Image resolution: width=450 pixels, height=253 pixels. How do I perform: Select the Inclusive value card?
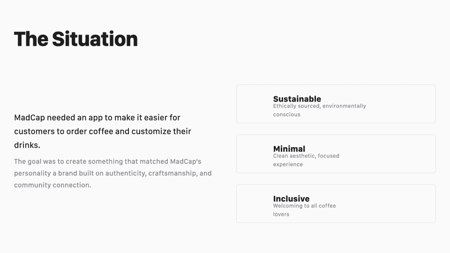(x=336, y=204)
